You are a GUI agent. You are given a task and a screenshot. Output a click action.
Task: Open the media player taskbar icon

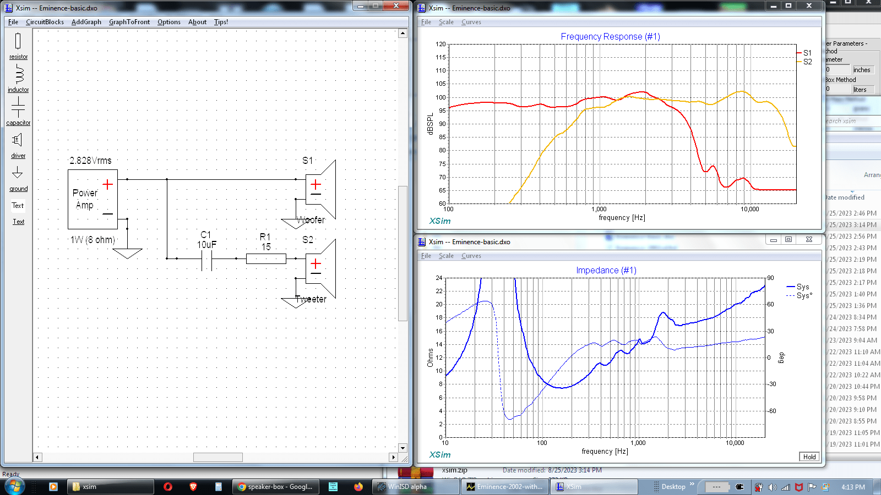tap(53, 487)
